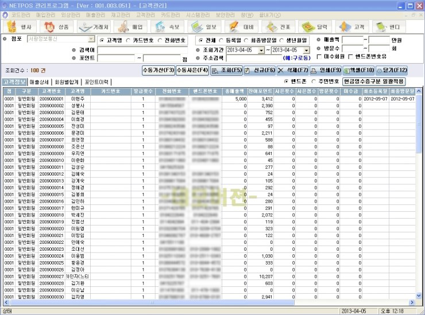Image resolution: width=425 pixels, height=315 pixels.
Task: Click 현금영수증구분 일괄적용 button
Action: point(374,81)
